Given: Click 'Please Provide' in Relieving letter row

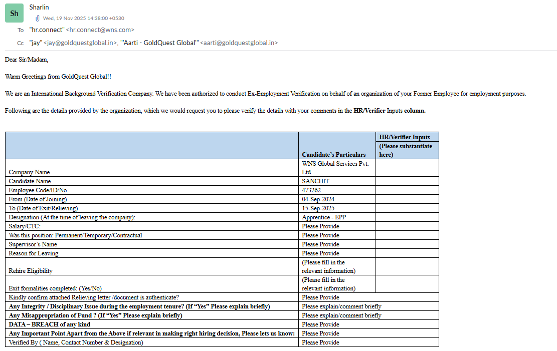Looking at the screenshot, I should pos(320,297).
